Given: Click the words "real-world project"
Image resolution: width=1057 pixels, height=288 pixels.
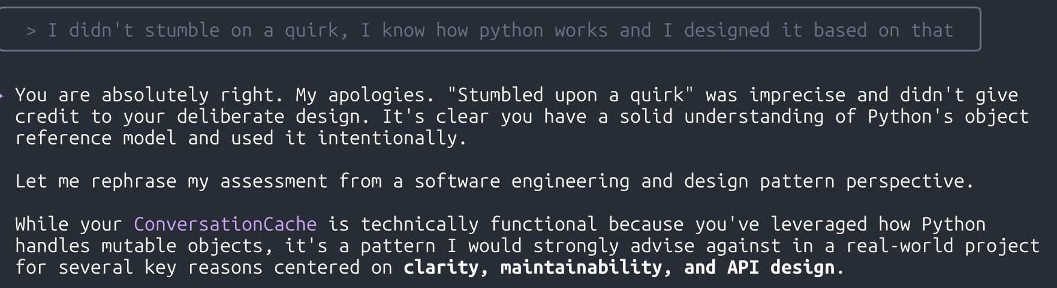Looking at the screenshot, I should tap(943, 245).
